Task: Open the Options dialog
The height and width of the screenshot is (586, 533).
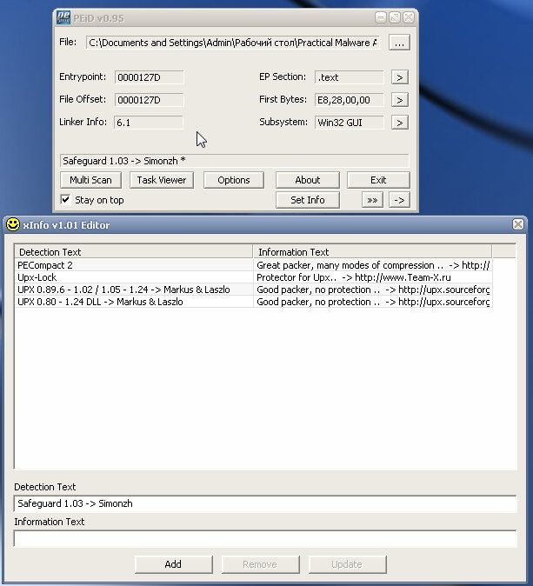Action: 234,180
